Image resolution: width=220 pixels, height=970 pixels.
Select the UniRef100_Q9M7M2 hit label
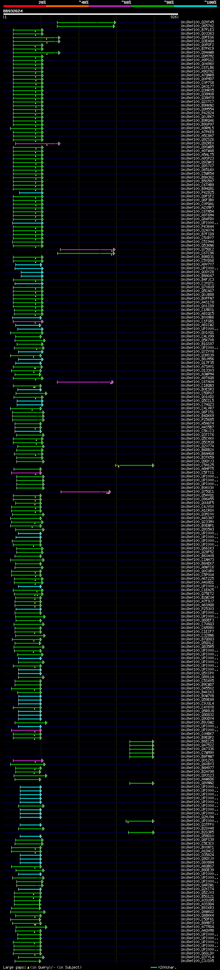(x=197, y=56)
